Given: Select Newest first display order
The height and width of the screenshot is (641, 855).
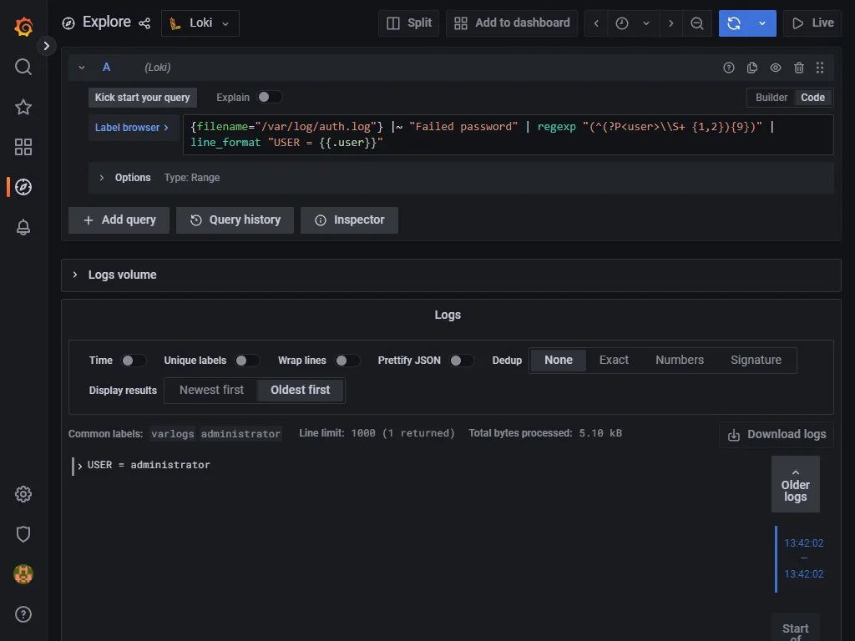Looking at the screenshot, I should [x=211, y=390].
